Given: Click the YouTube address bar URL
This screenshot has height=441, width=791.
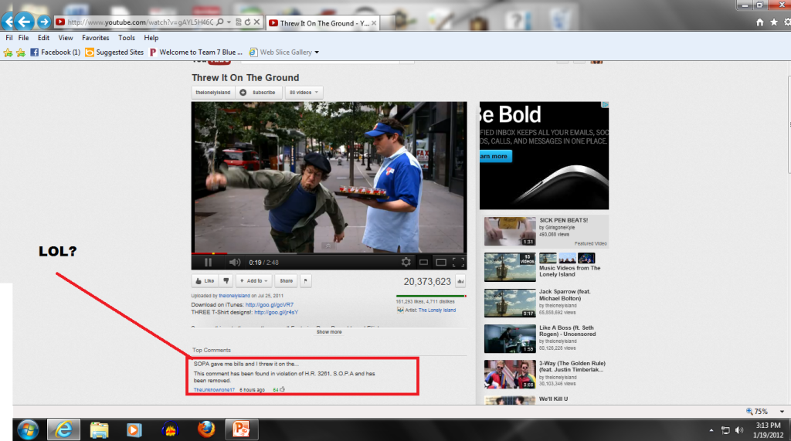Looking at the screenshot, I should pos(141,22).
